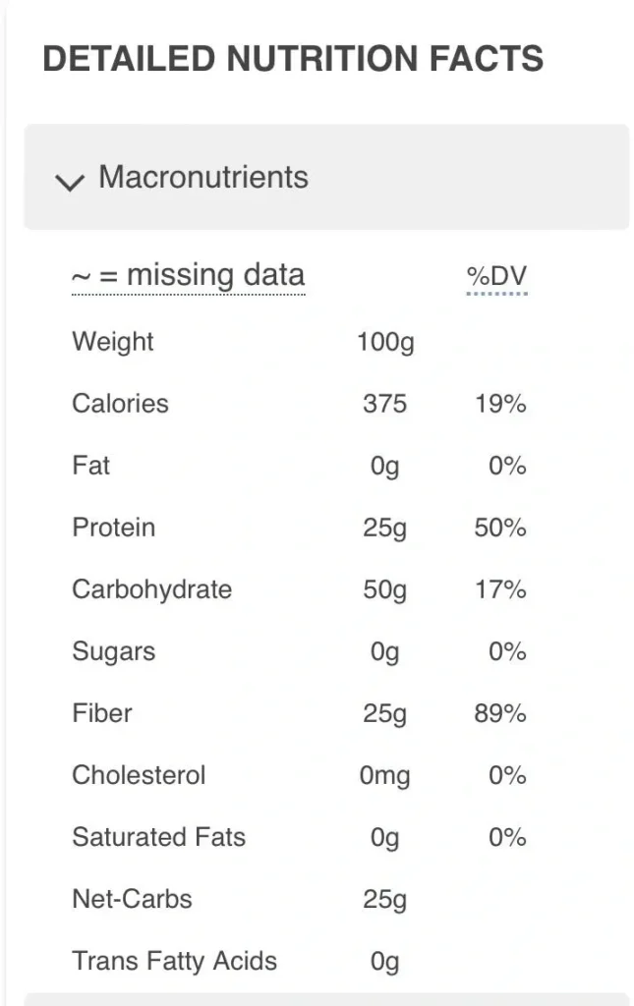Click the Calories label
Image resolution: width=634 pixels, height=1006 pixels.
[x=119, y=403]
